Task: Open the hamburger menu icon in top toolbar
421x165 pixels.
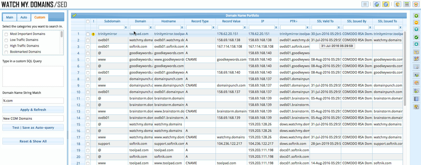Action: (365, 4)
